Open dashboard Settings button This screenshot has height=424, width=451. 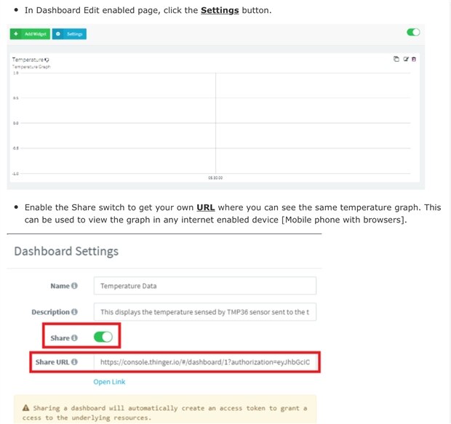(x=70, y=34)
